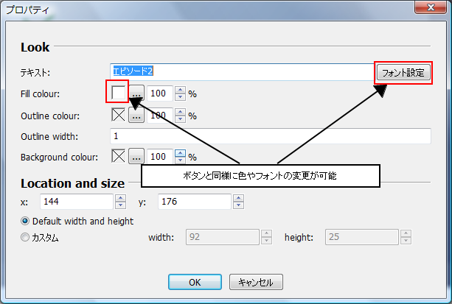The height and width of the screenshot is (304, 452).
Task: Open Fill colour picker via ... button
Action: [x=136, y=93]
